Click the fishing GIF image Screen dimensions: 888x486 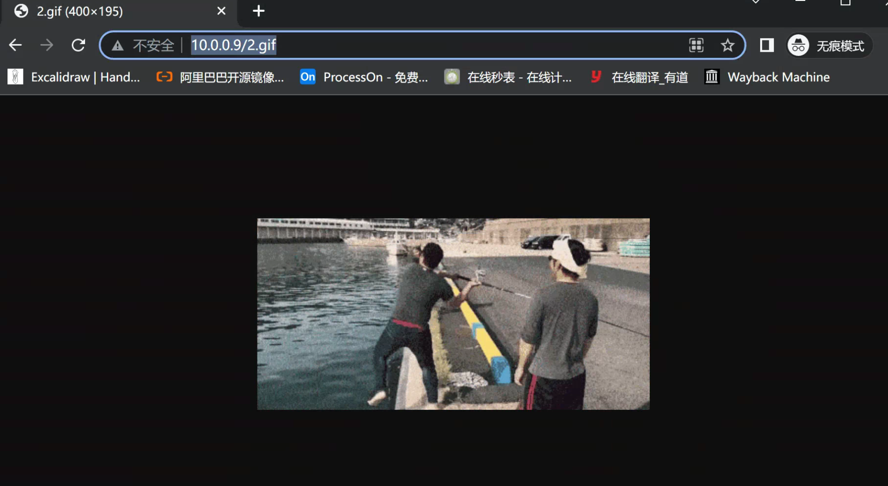[x=452, y=313]
